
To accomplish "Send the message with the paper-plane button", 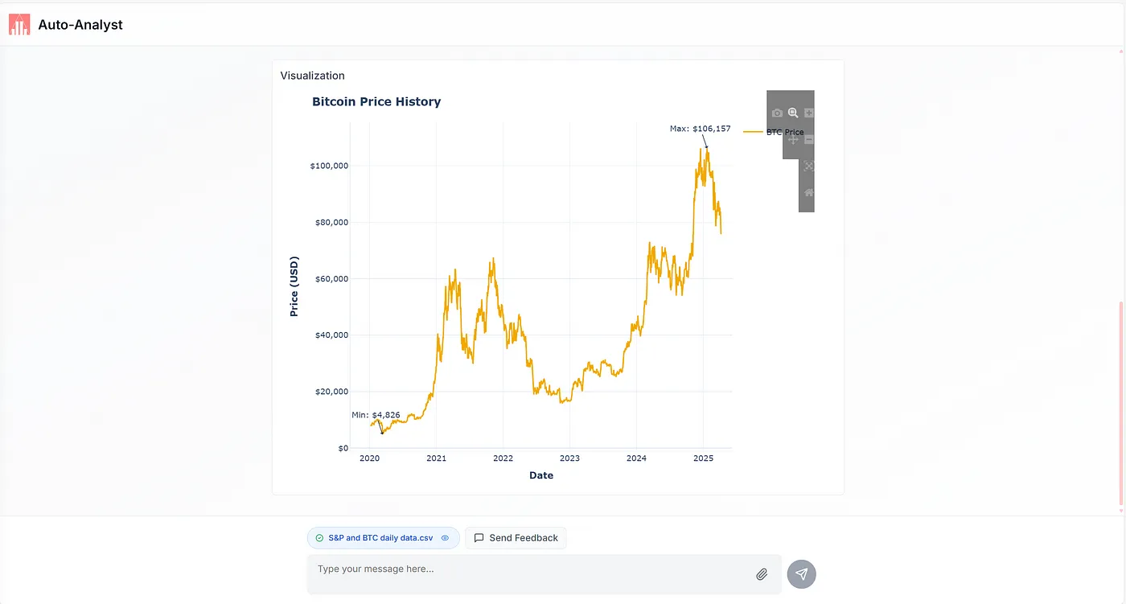I will click(801, 574).
